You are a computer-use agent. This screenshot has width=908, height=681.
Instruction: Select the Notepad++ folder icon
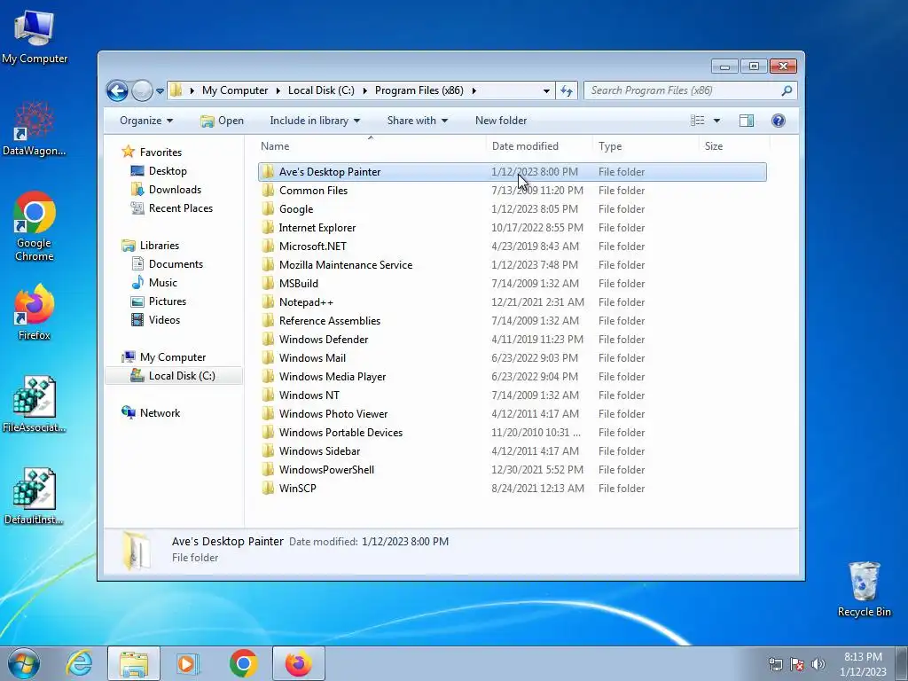click(x=268, y=302)
